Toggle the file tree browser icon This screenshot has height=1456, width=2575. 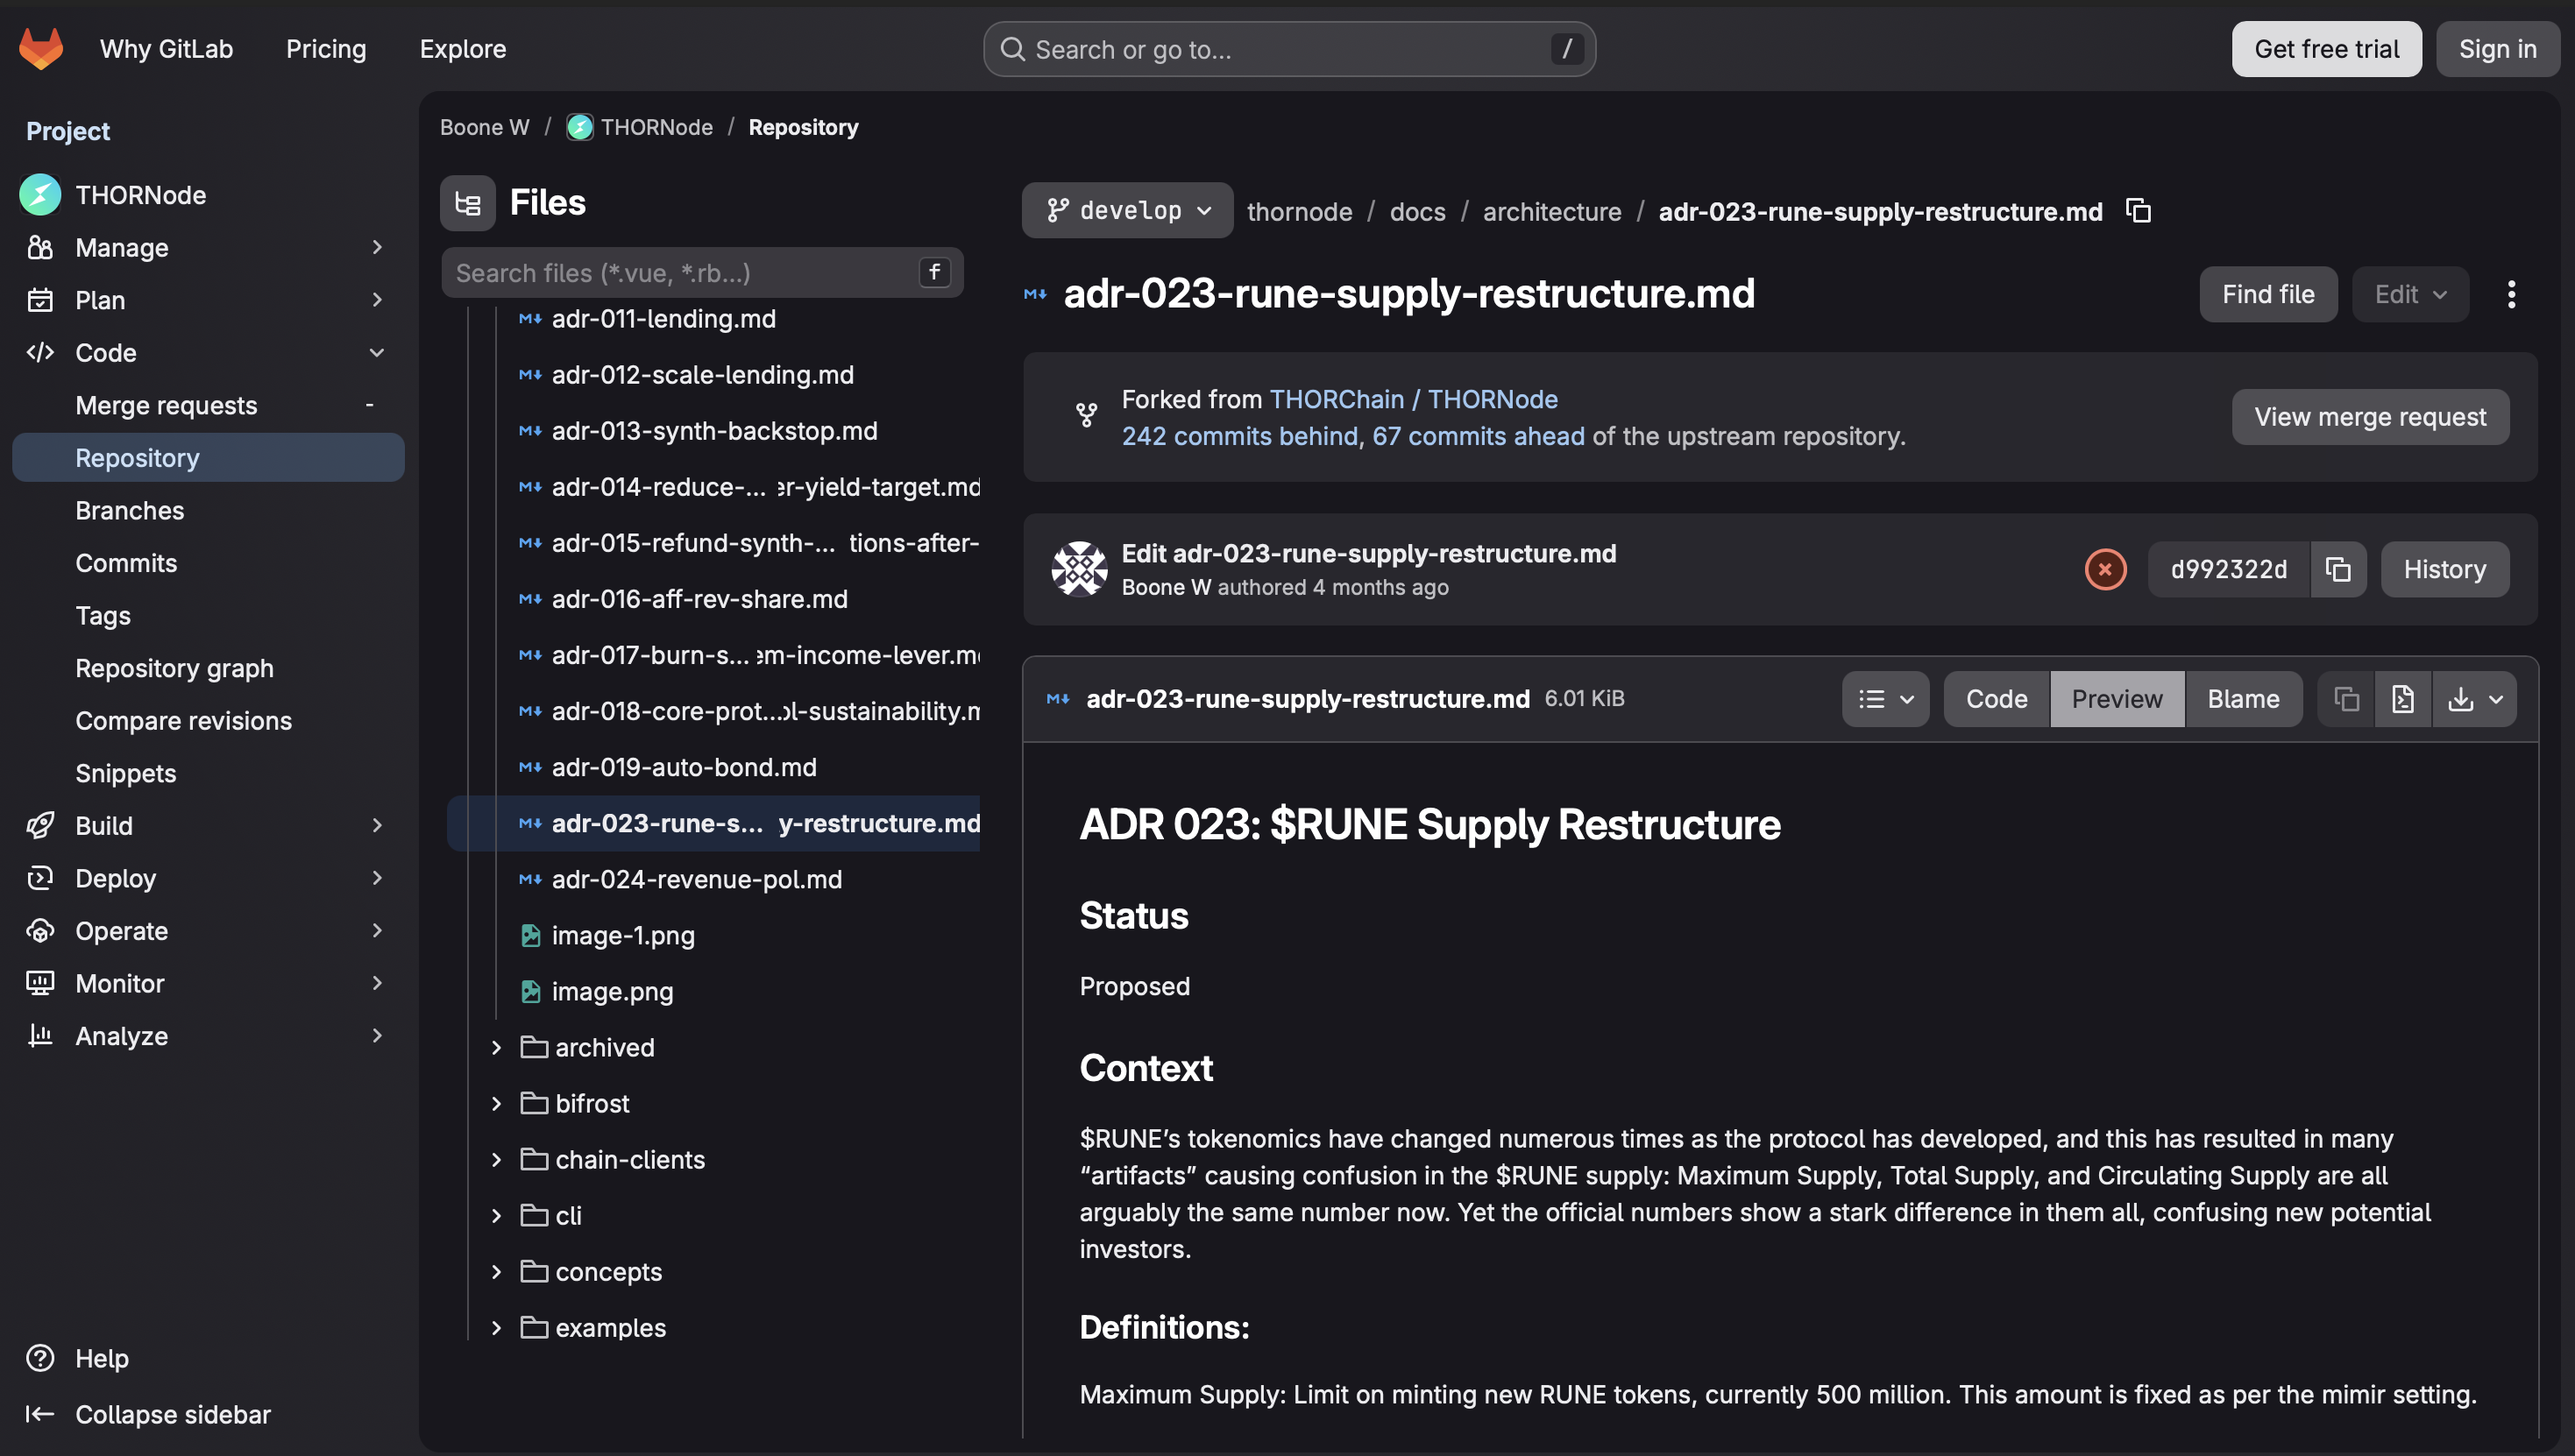(x=467, y=203)
